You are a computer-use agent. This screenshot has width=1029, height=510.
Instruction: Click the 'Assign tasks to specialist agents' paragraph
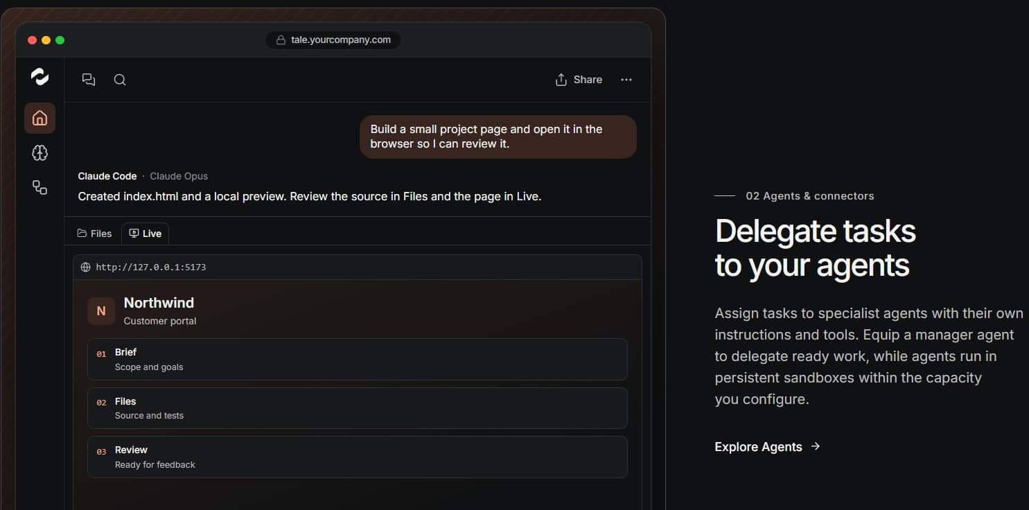pyautogui.click(x=869, y=356)
